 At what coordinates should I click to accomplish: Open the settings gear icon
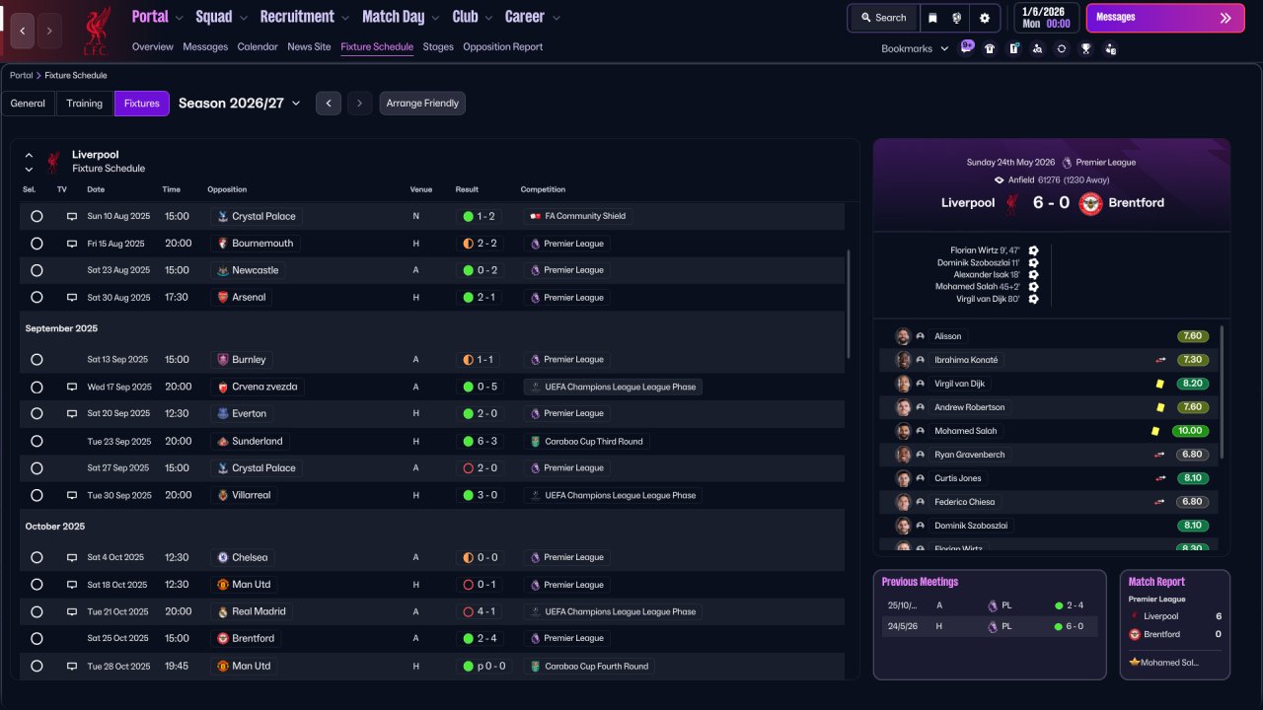tap(984, 18)
